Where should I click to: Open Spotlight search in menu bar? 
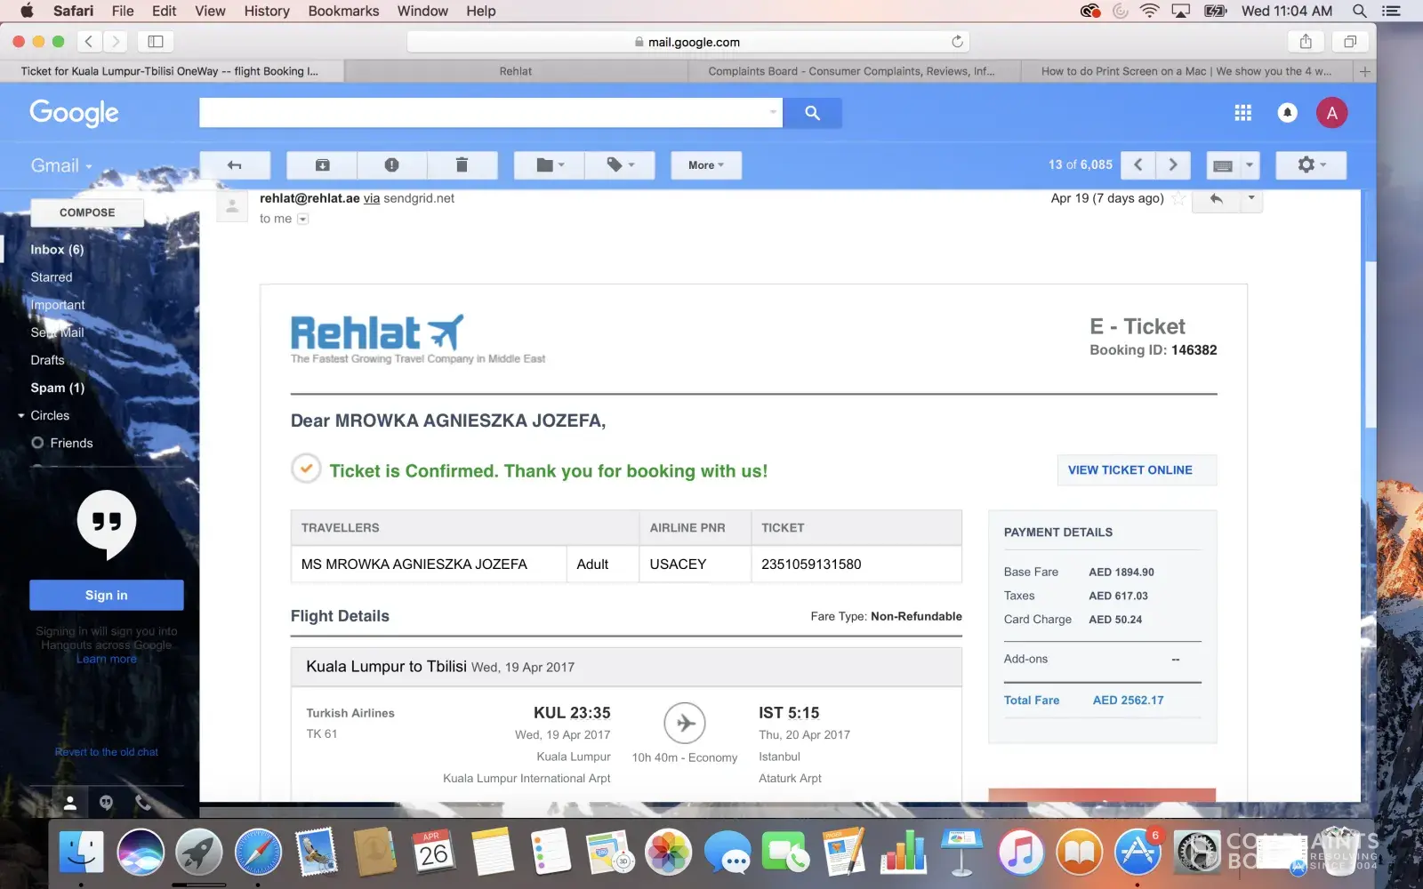[1359, 11]
